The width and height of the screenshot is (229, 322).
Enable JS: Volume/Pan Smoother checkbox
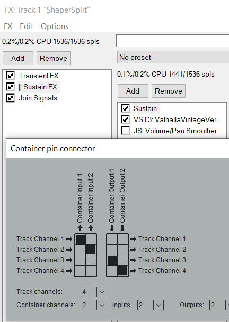(126, 131)
